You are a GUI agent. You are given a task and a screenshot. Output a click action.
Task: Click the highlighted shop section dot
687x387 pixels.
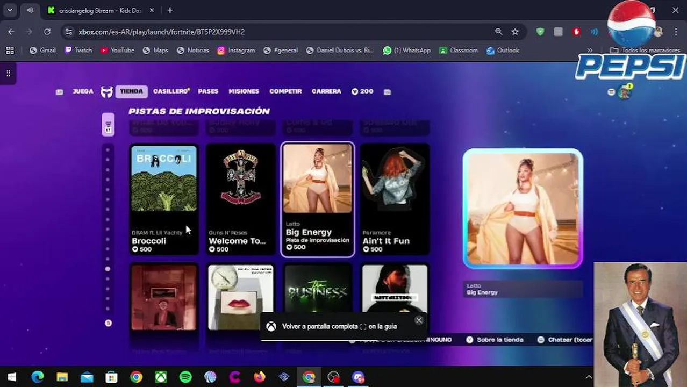coord(108,269)
